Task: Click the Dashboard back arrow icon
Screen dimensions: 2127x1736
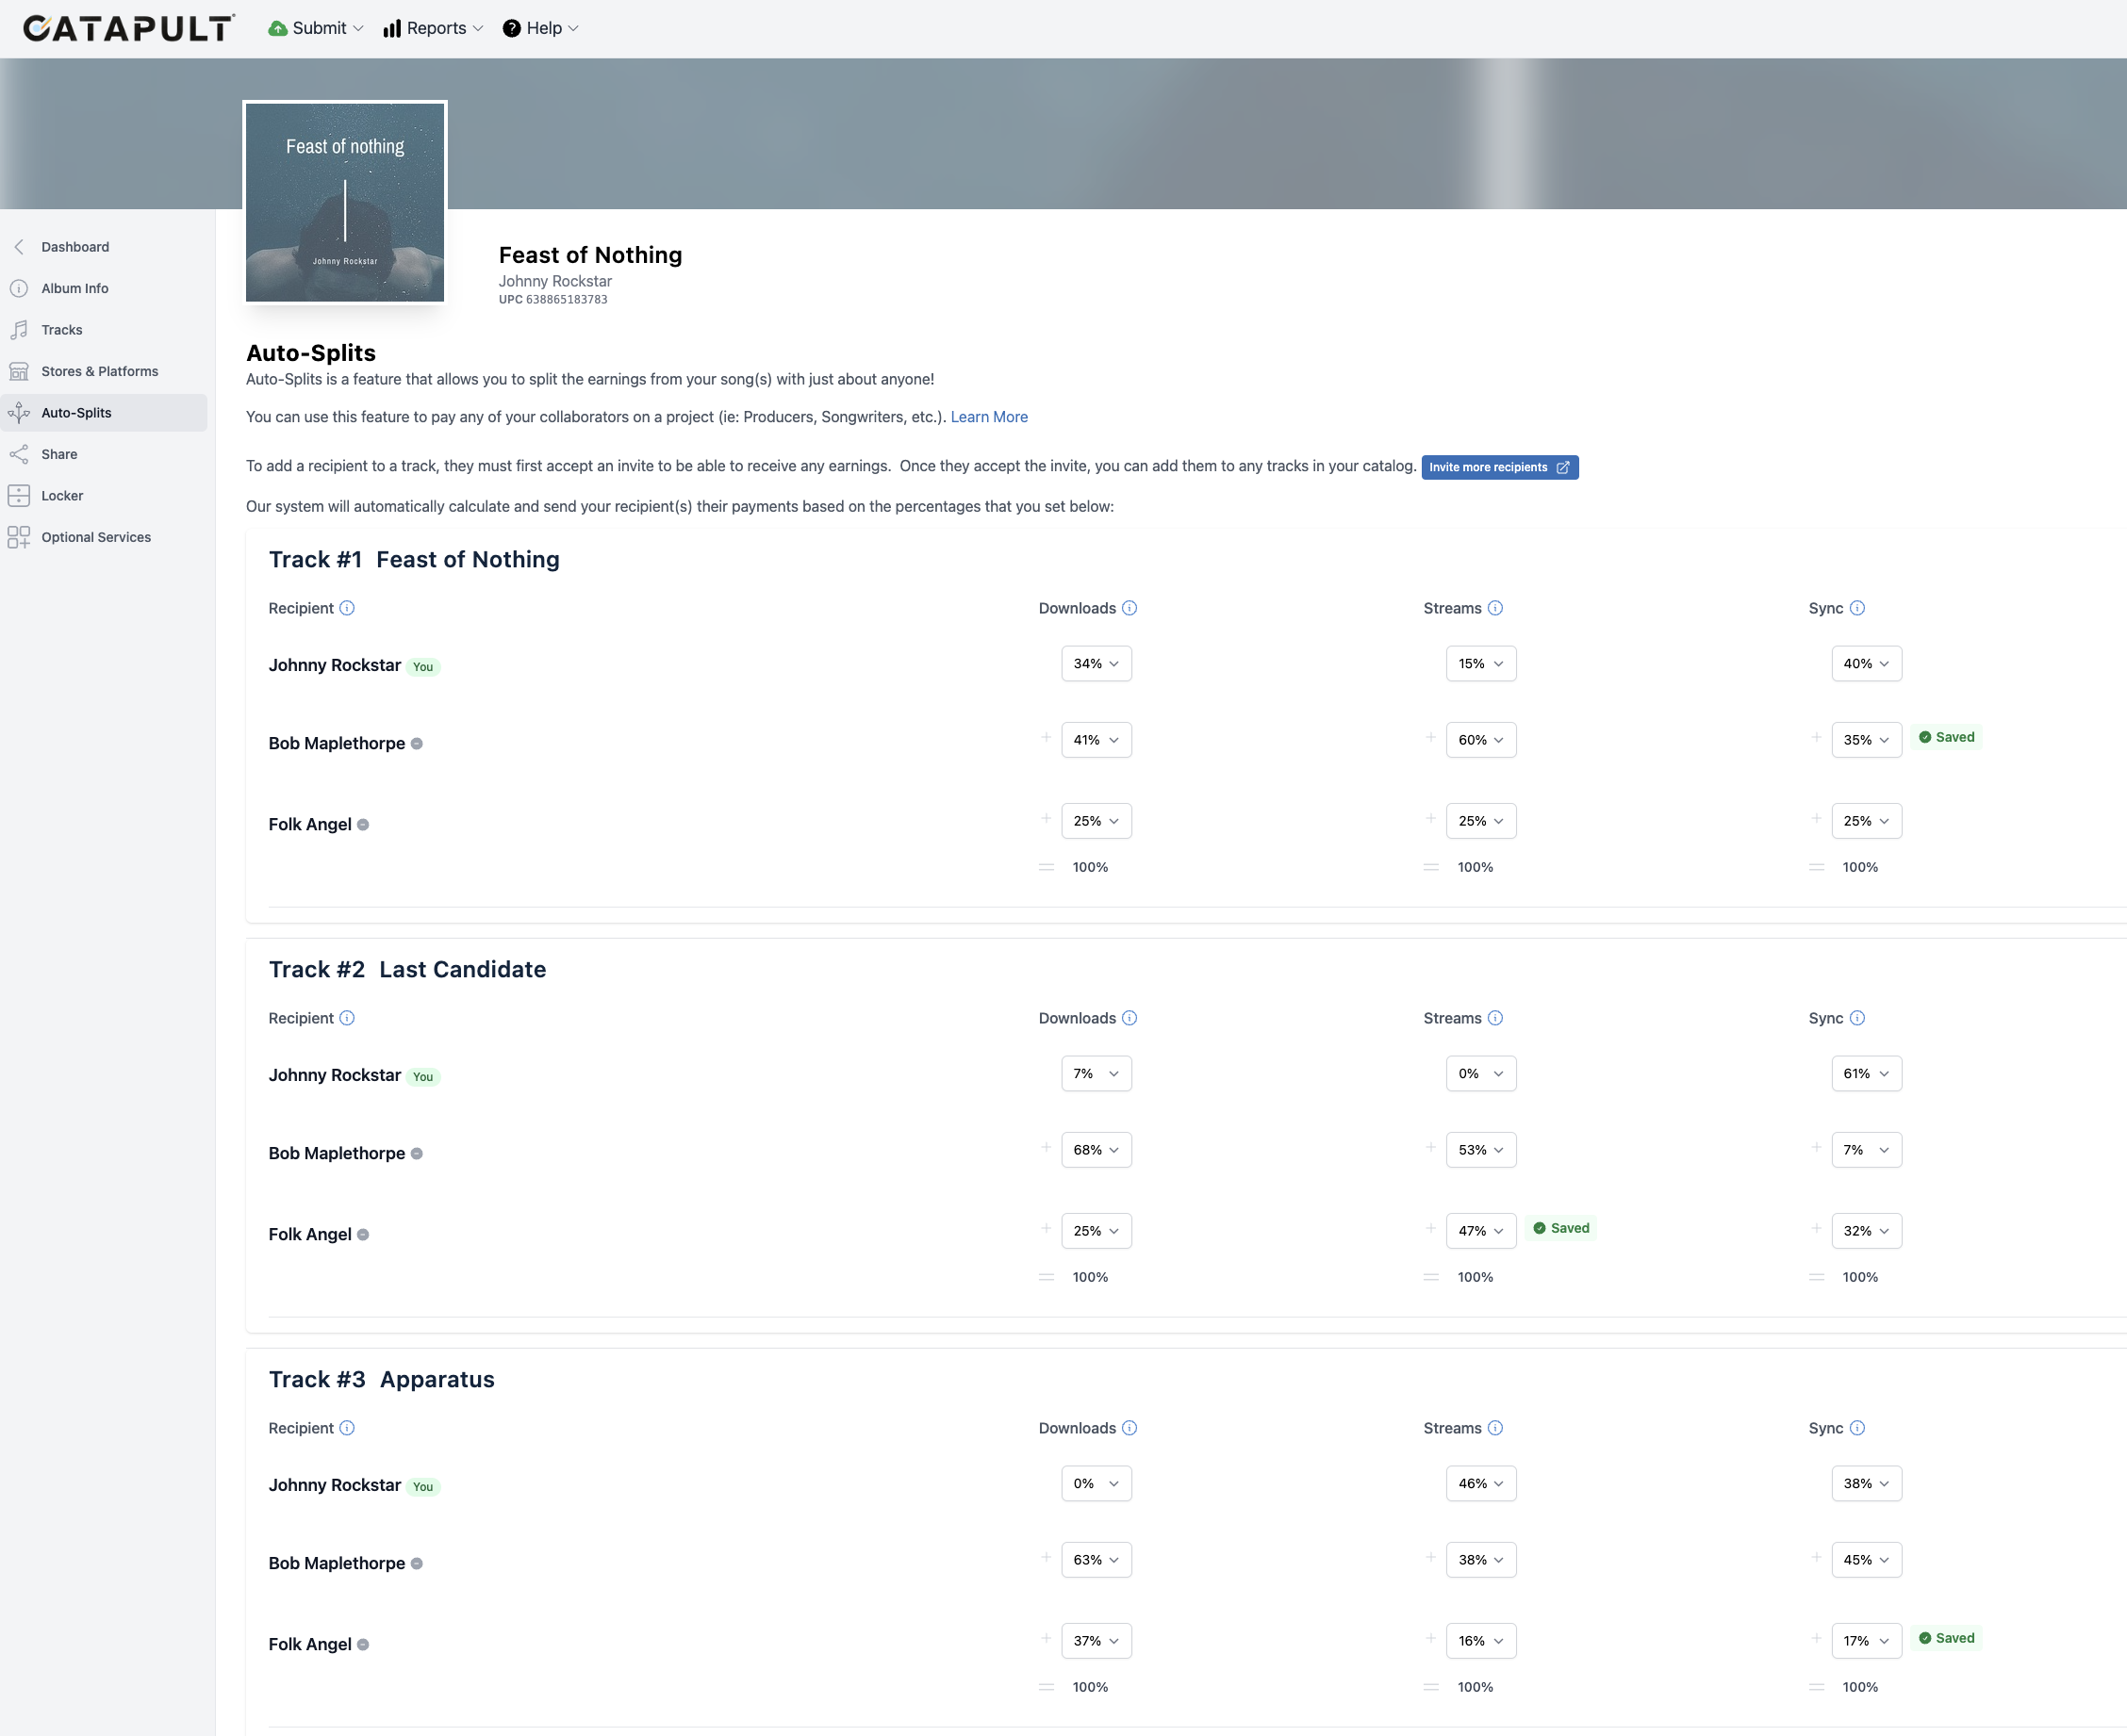Action: [19, 247]
